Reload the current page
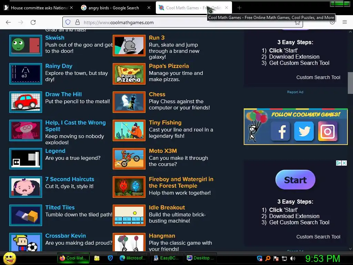 point(33,22)
